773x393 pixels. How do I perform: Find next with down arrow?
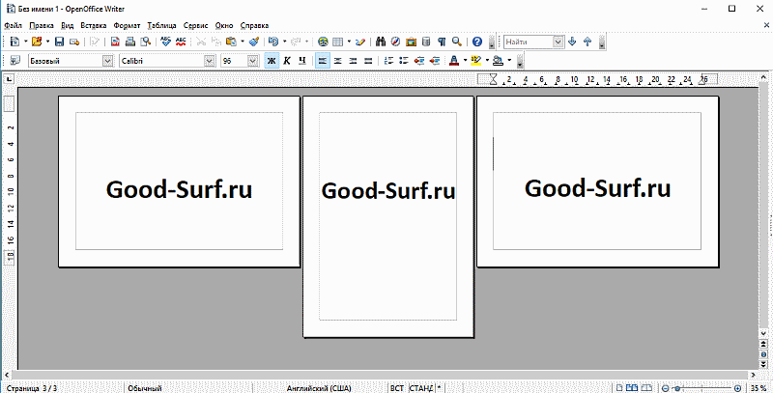[x=572, y=42]
